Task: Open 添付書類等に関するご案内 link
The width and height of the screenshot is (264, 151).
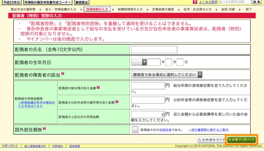Action: coord(208,130)
